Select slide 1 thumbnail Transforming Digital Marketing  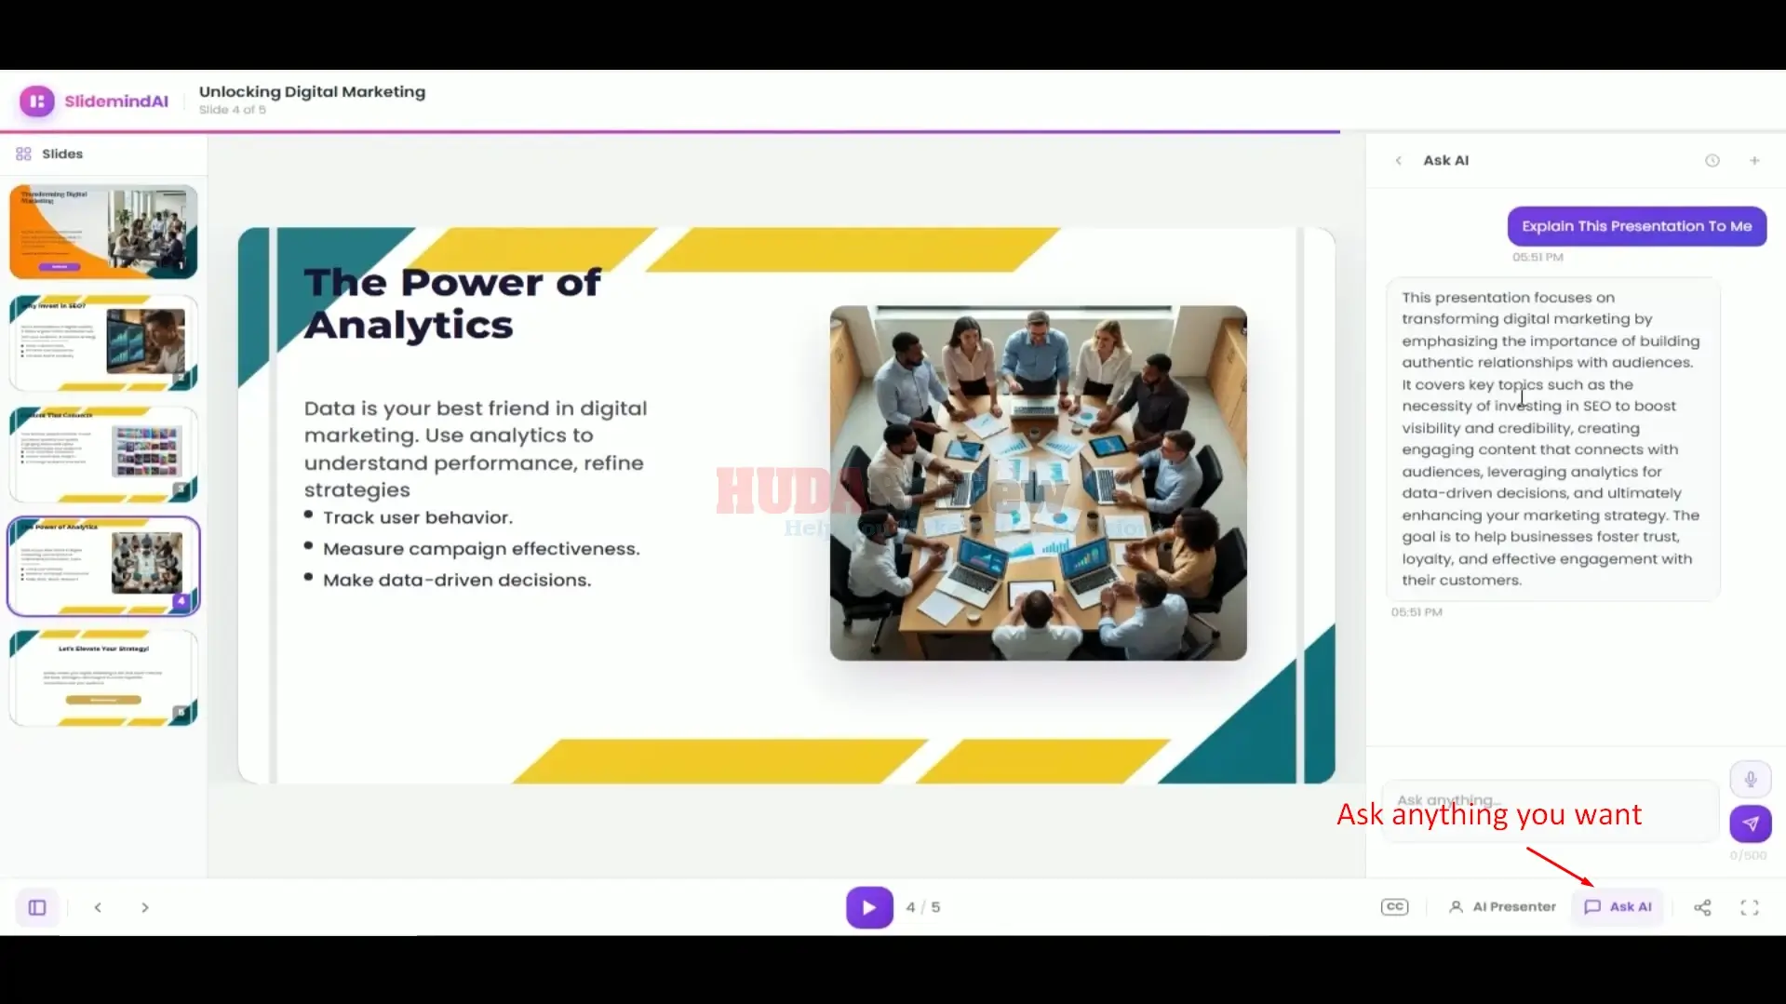point(103,232)
